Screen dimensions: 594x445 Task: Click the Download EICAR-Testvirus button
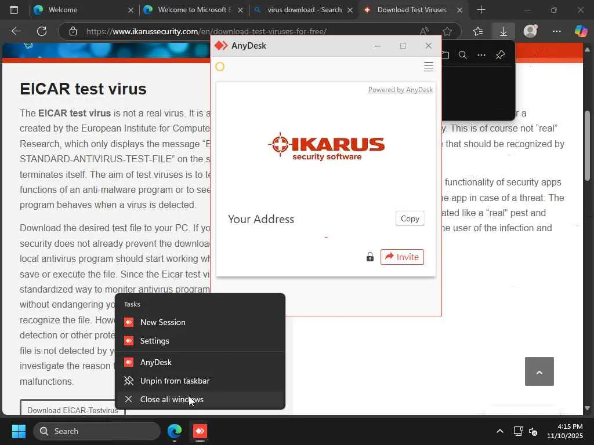pyautogui.click(x=73, y=407)
